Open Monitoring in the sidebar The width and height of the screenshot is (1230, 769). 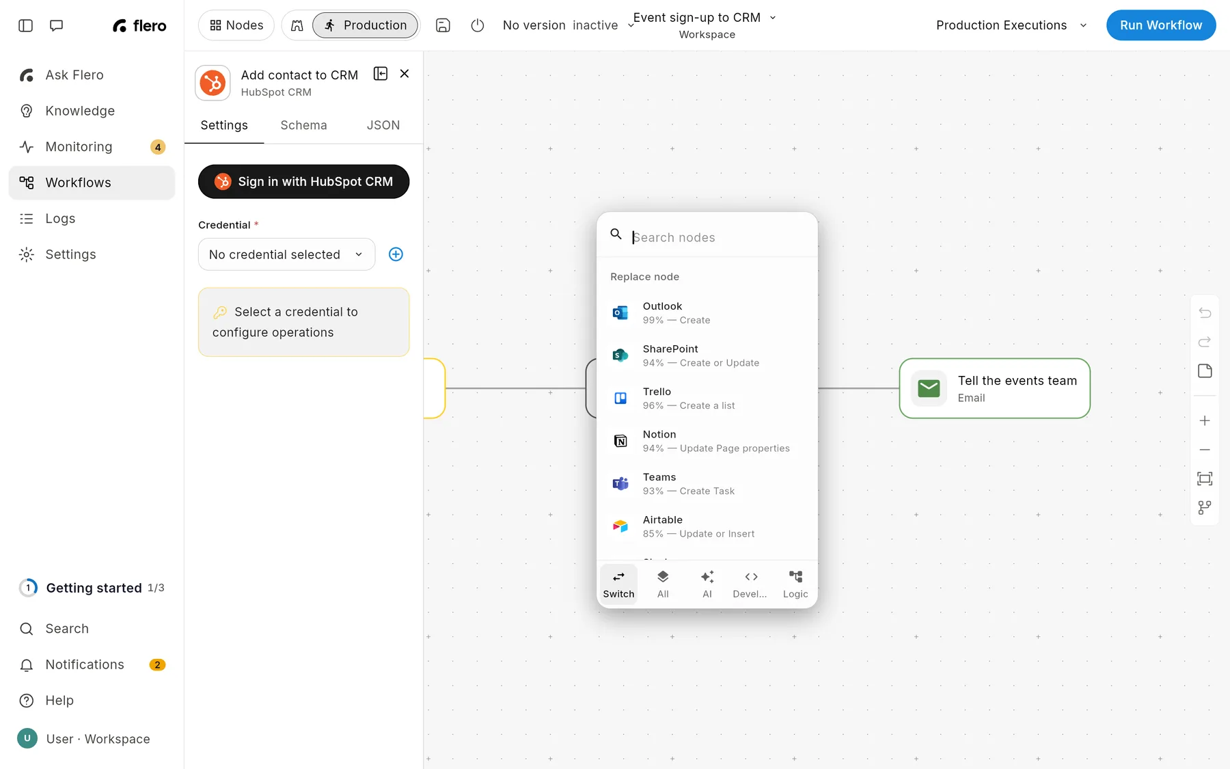[92, 147]
